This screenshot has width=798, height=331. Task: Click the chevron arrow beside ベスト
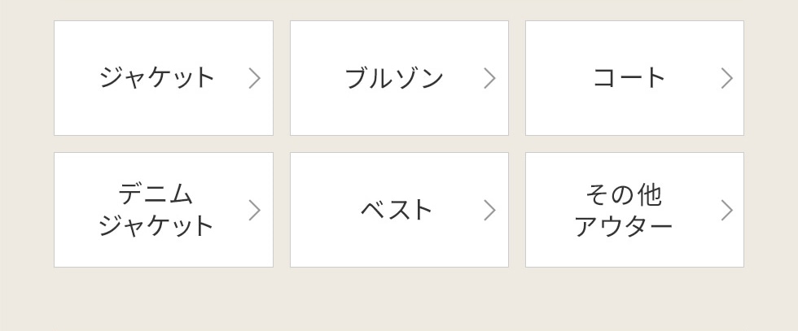(x=489, y=210)
